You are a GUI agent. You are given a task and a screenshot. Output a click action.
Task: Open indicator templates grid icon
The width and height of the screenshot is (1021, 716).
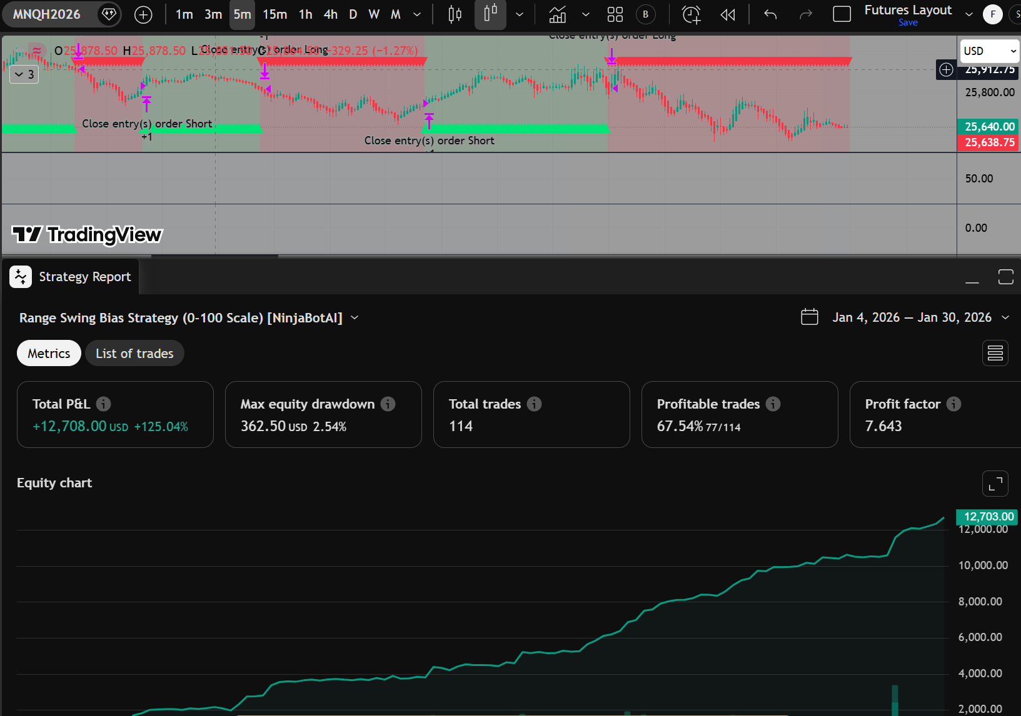click(x=615, y=14)
